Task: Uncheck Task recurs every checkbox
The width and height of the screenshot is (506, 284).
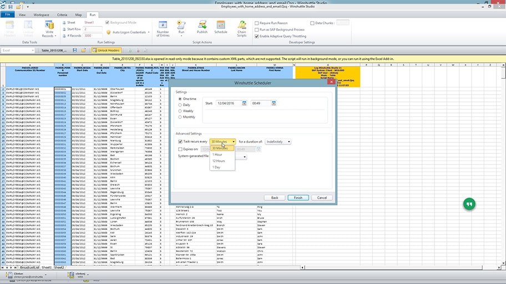Action: tap(180, 142)
